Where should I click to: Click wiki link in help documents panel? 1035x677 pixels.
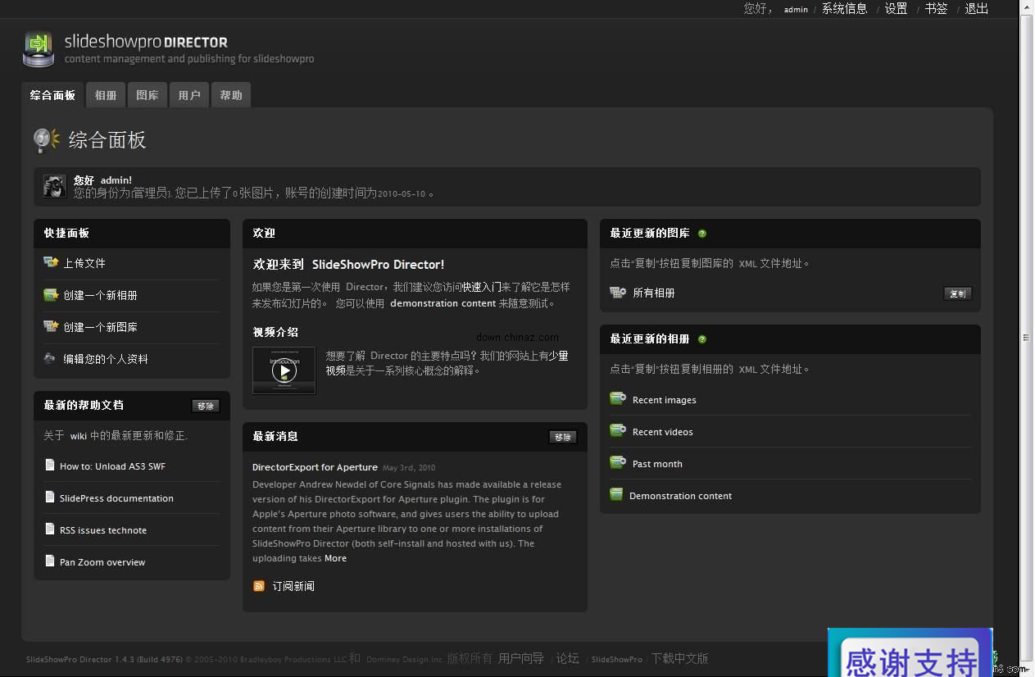[79, 436]
